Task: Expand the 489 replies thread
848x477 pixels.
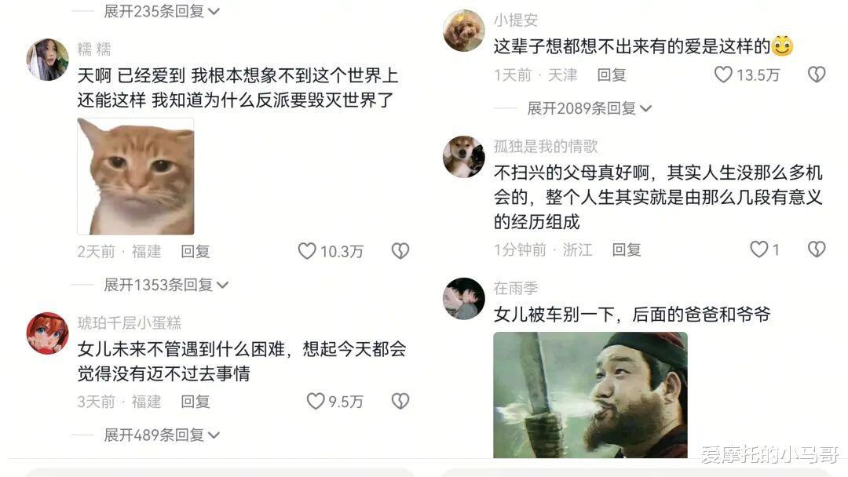Action: click(x=162, y=435)
